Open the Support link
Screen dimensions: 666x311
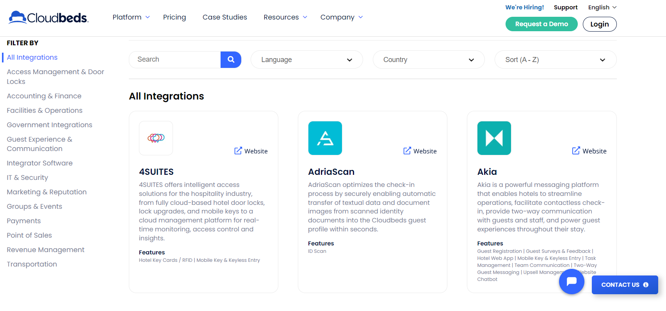566,7
